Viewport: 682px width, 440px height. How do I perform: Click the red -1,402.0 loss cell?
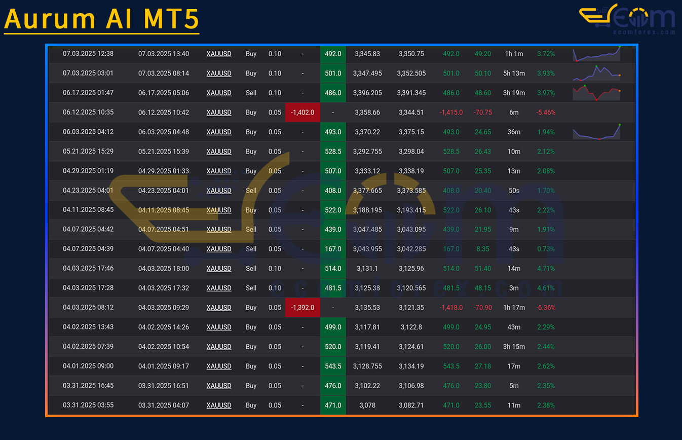(302, 113)
